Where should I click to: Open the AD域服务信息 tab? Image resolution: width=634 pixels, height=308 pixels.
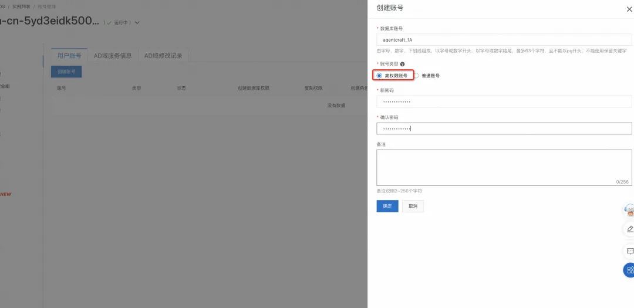point(113,56)
